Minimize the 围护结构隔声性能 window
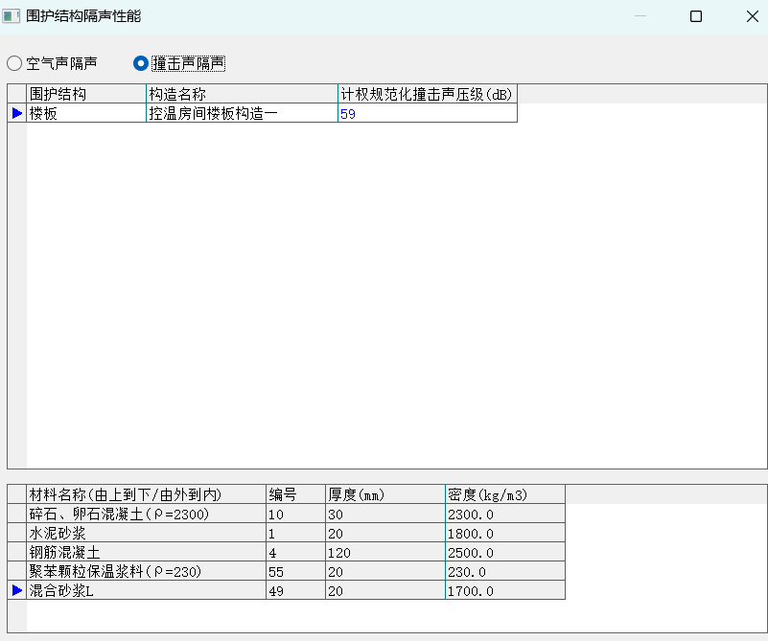 (640, 16)
